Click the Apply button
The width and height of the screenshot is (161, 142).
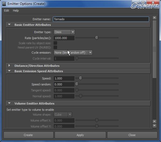click(x=80, y=135)
